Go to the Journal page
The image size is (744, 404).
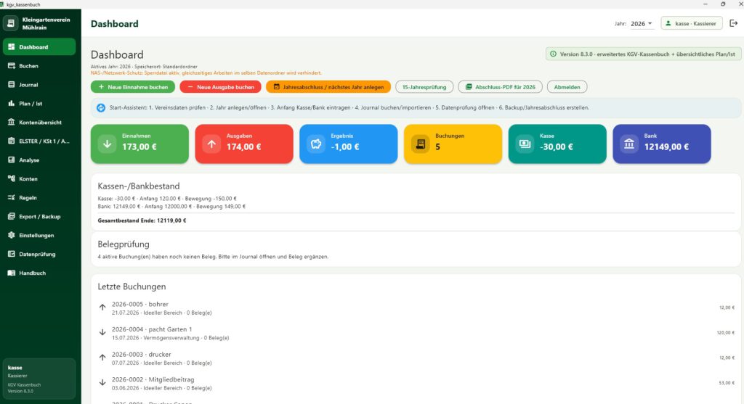[x=39, y=85]
